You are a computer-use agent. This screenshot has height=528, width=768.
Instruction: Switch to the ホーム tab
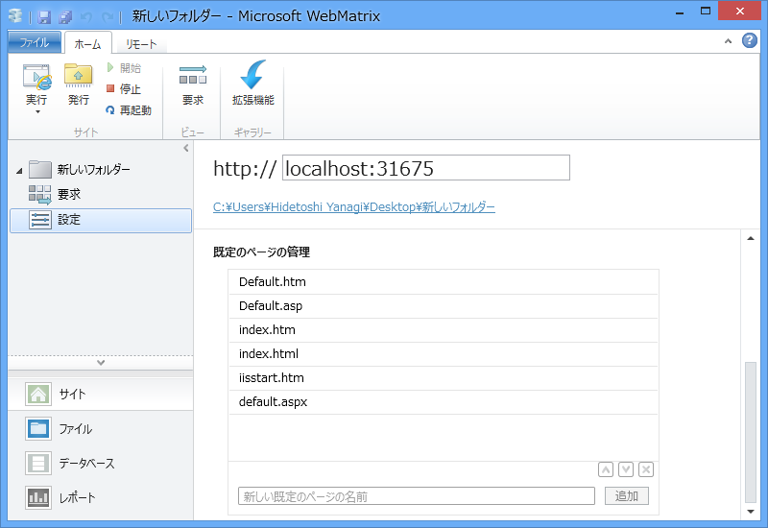point(87,44)
